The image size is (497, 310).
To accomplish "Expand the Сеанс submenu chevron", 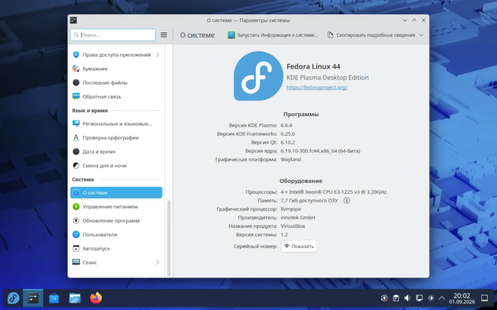I will [x=158, y=262].
